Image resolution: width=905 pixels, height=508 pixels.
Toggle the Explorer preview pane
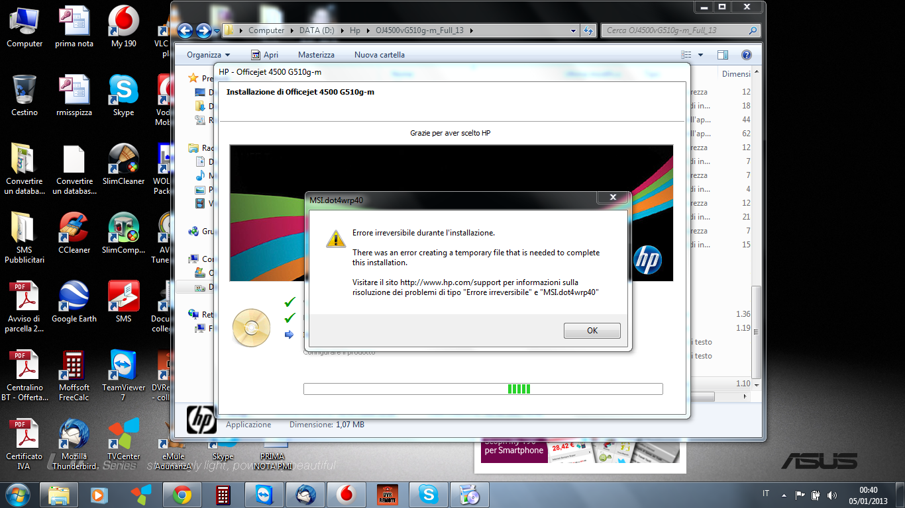pyautogui.click(x=723, y=55)
